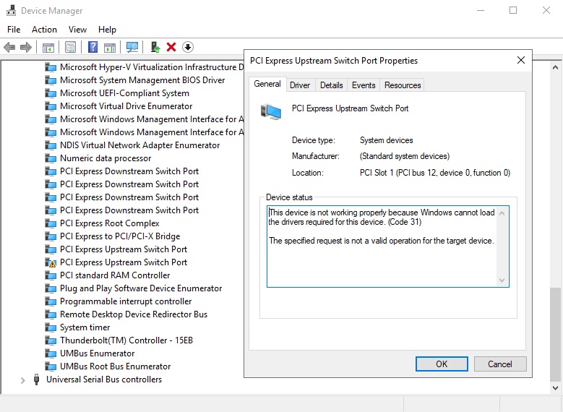Click icon beside Numeric data processor
Viewport: 563px width, 412px height.
[x=51, y=158]
